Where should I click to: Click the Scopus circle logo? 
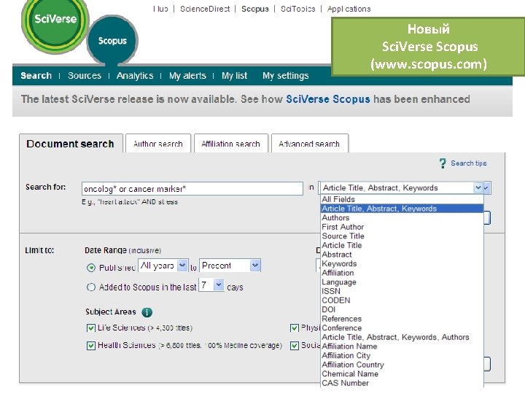(112, 41)
